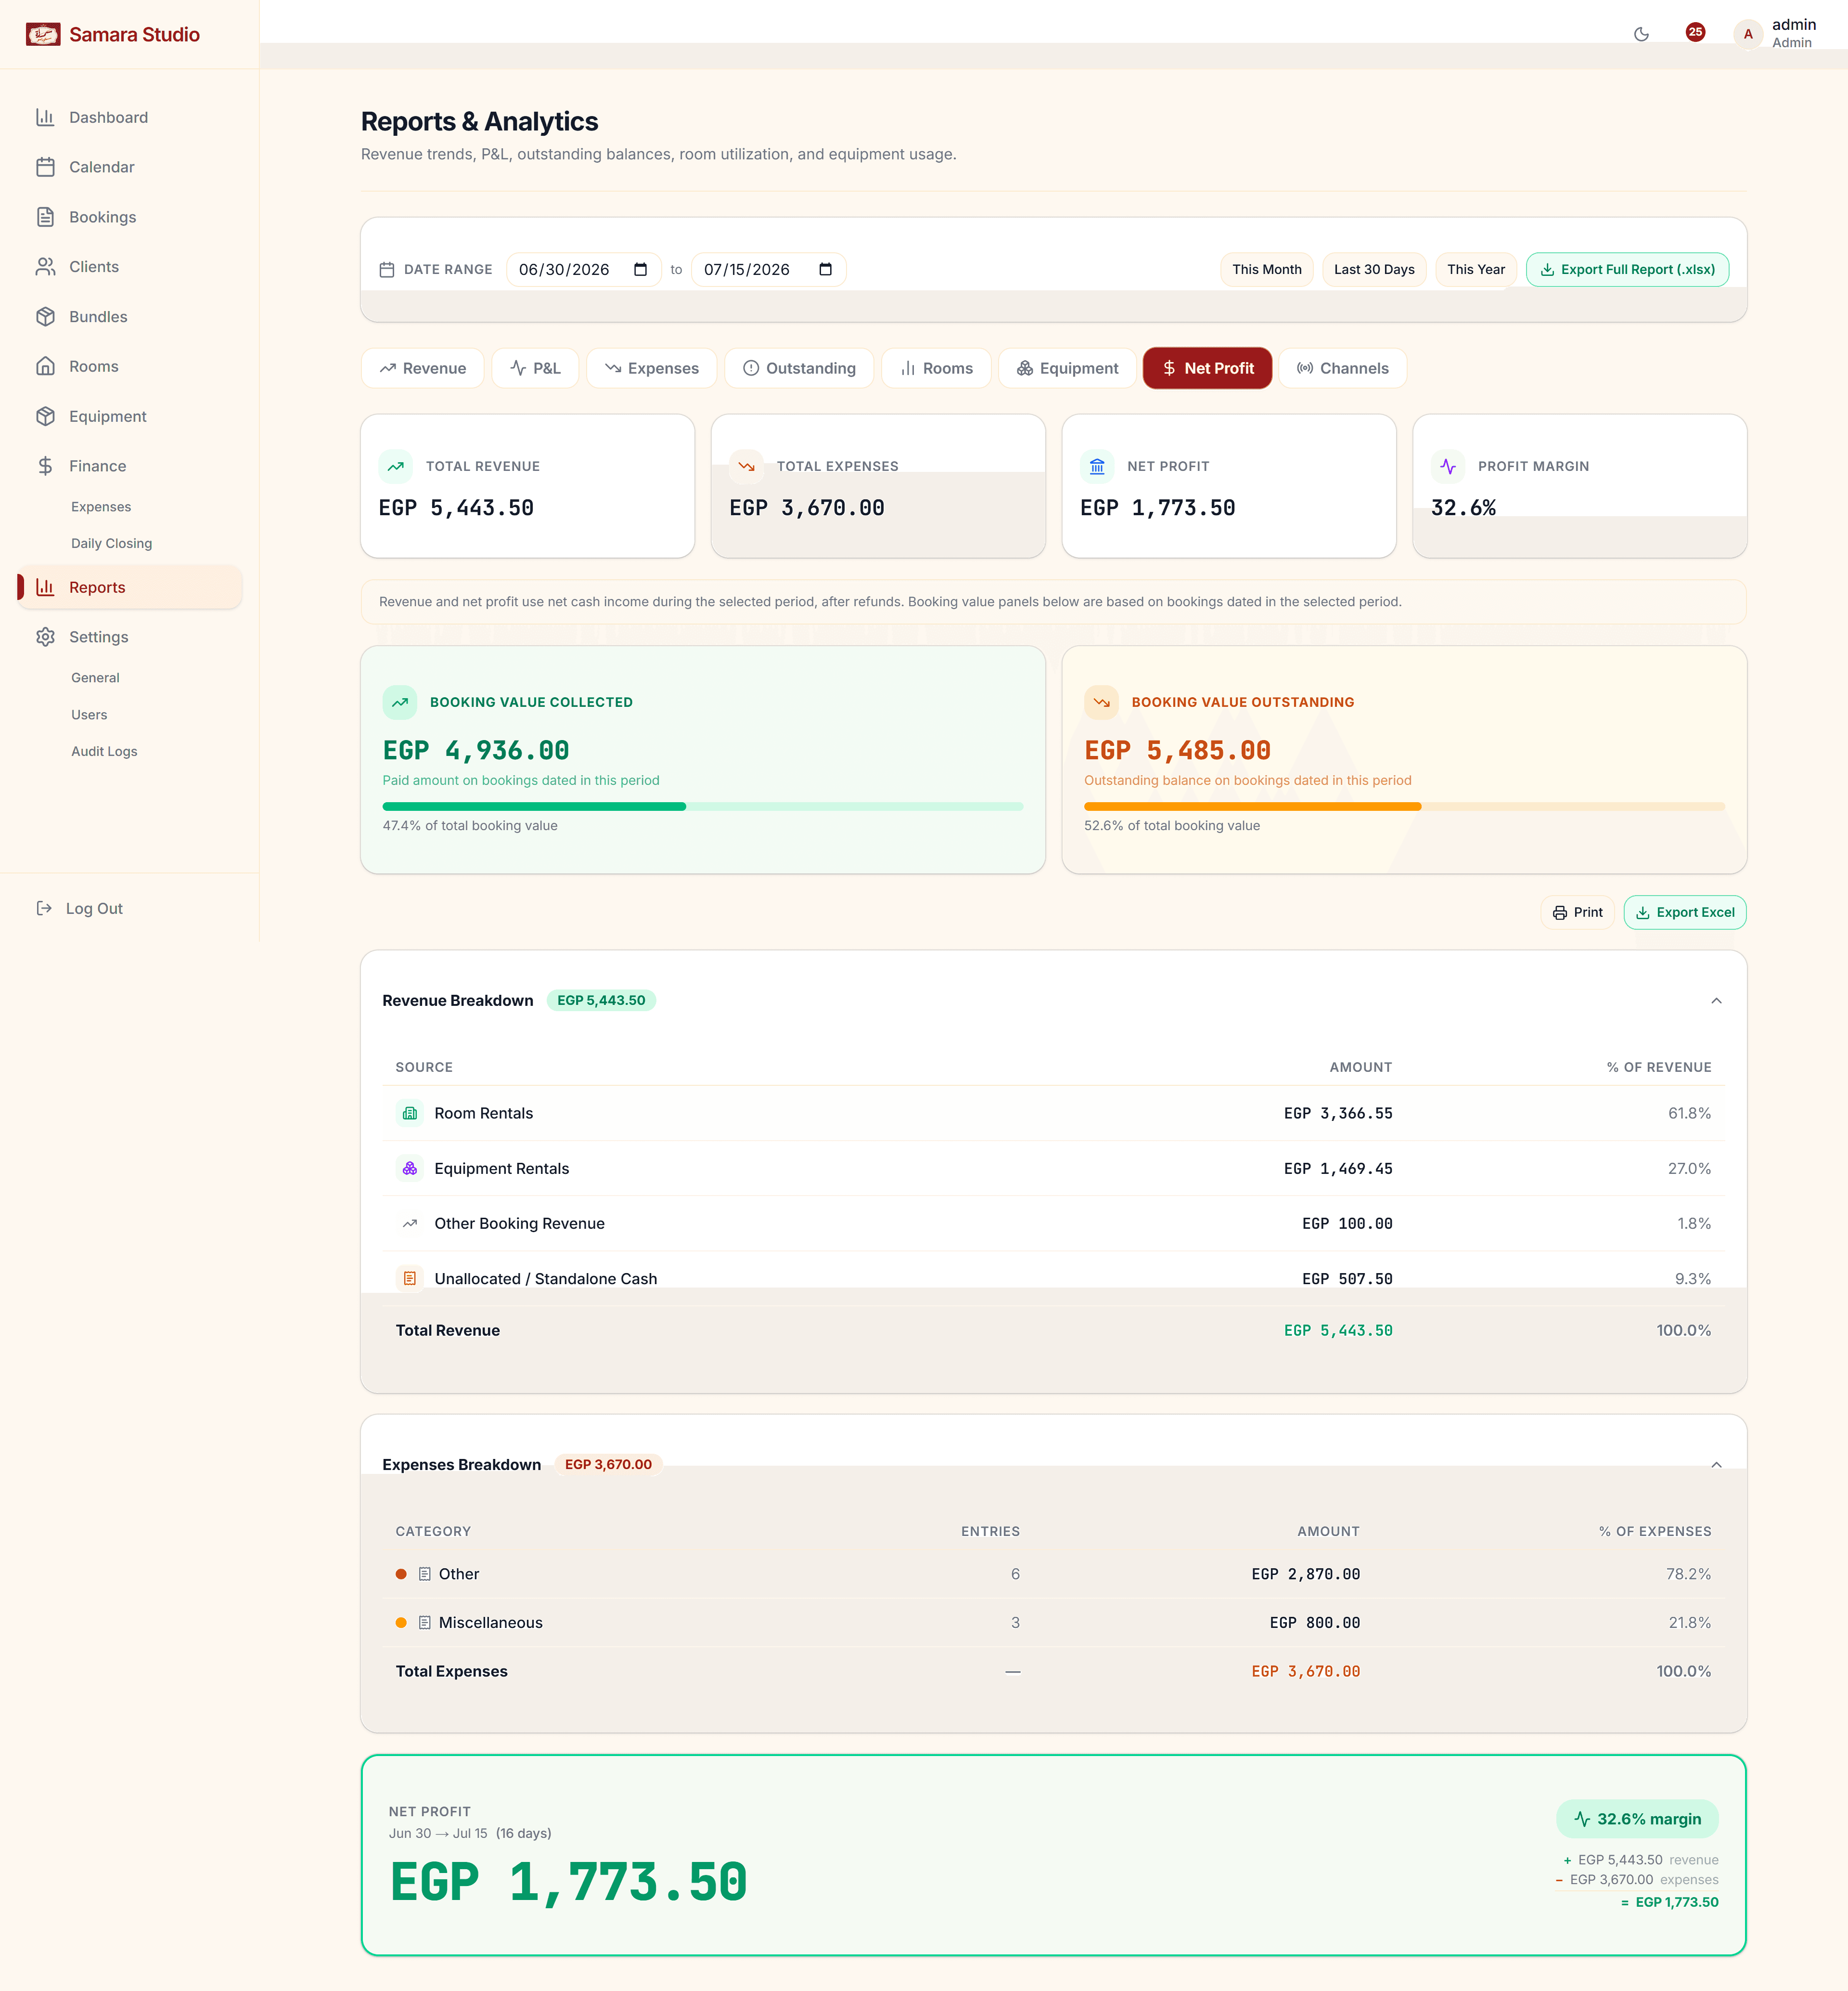Open Daily Closing page
Viewport: 1848px width, 1991px height.
coord(112,543)
